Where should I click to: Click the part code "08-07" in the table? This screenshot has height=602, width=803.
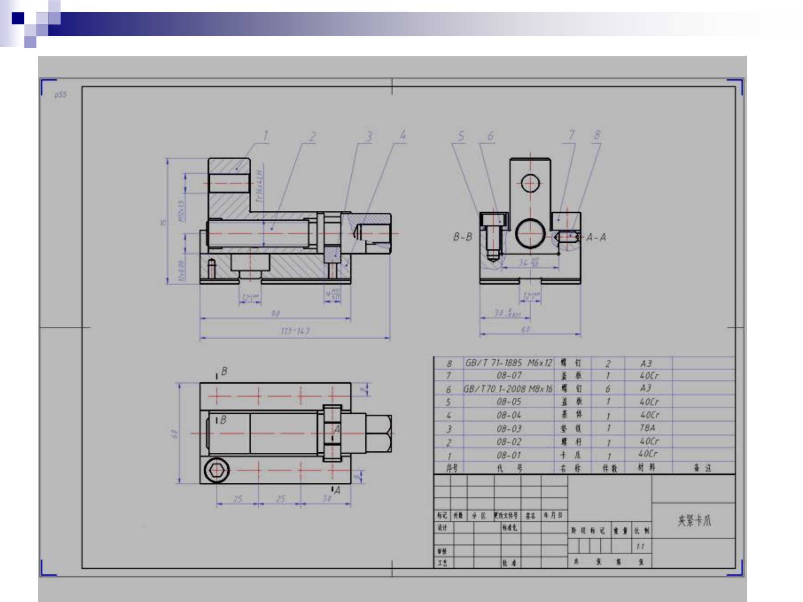[x=509, y=376]
